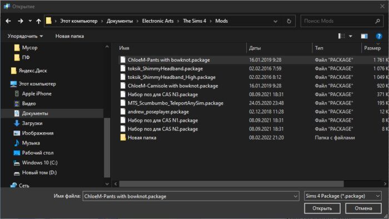Screen dimensions: 389x219
Task: Navigate to Документы in breadcrumb
Action: (119, 21)
